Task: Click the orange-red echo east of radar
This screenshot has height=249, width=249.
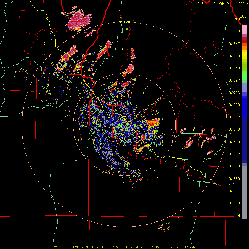Action: point(153,123)
